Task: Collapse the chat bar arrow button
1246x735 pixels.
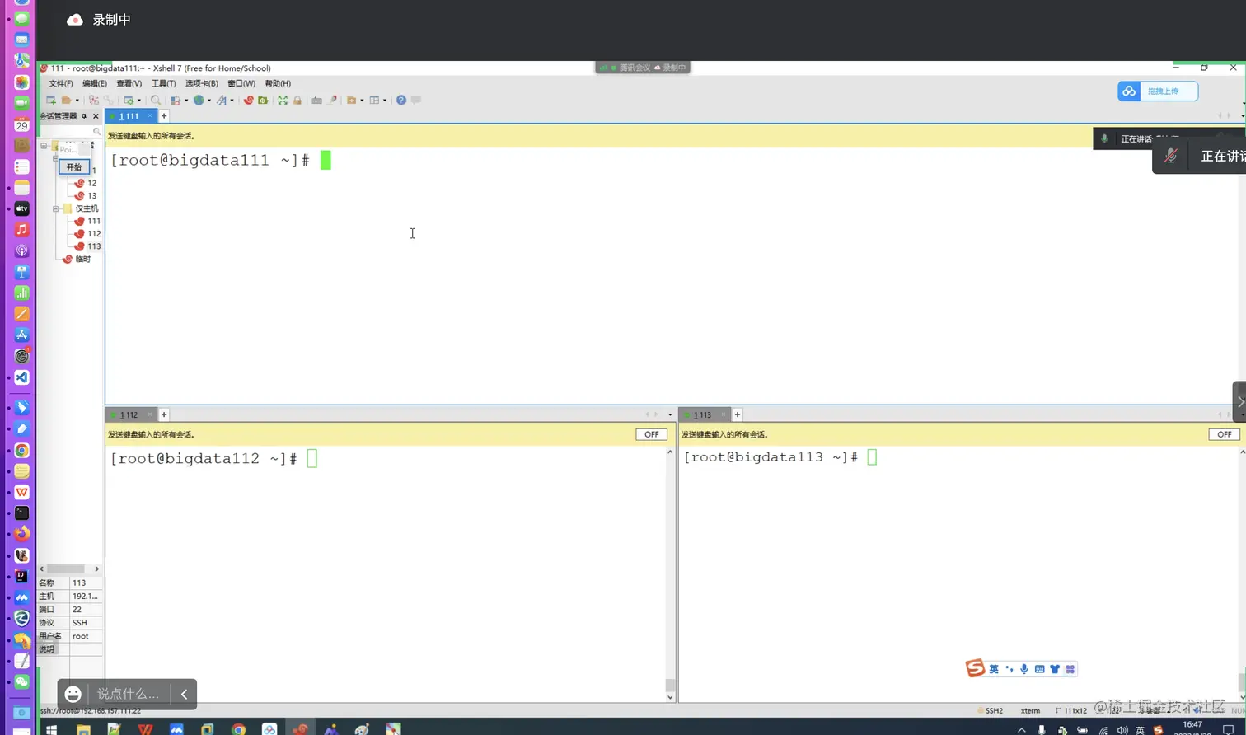Action: pos(184,694)
